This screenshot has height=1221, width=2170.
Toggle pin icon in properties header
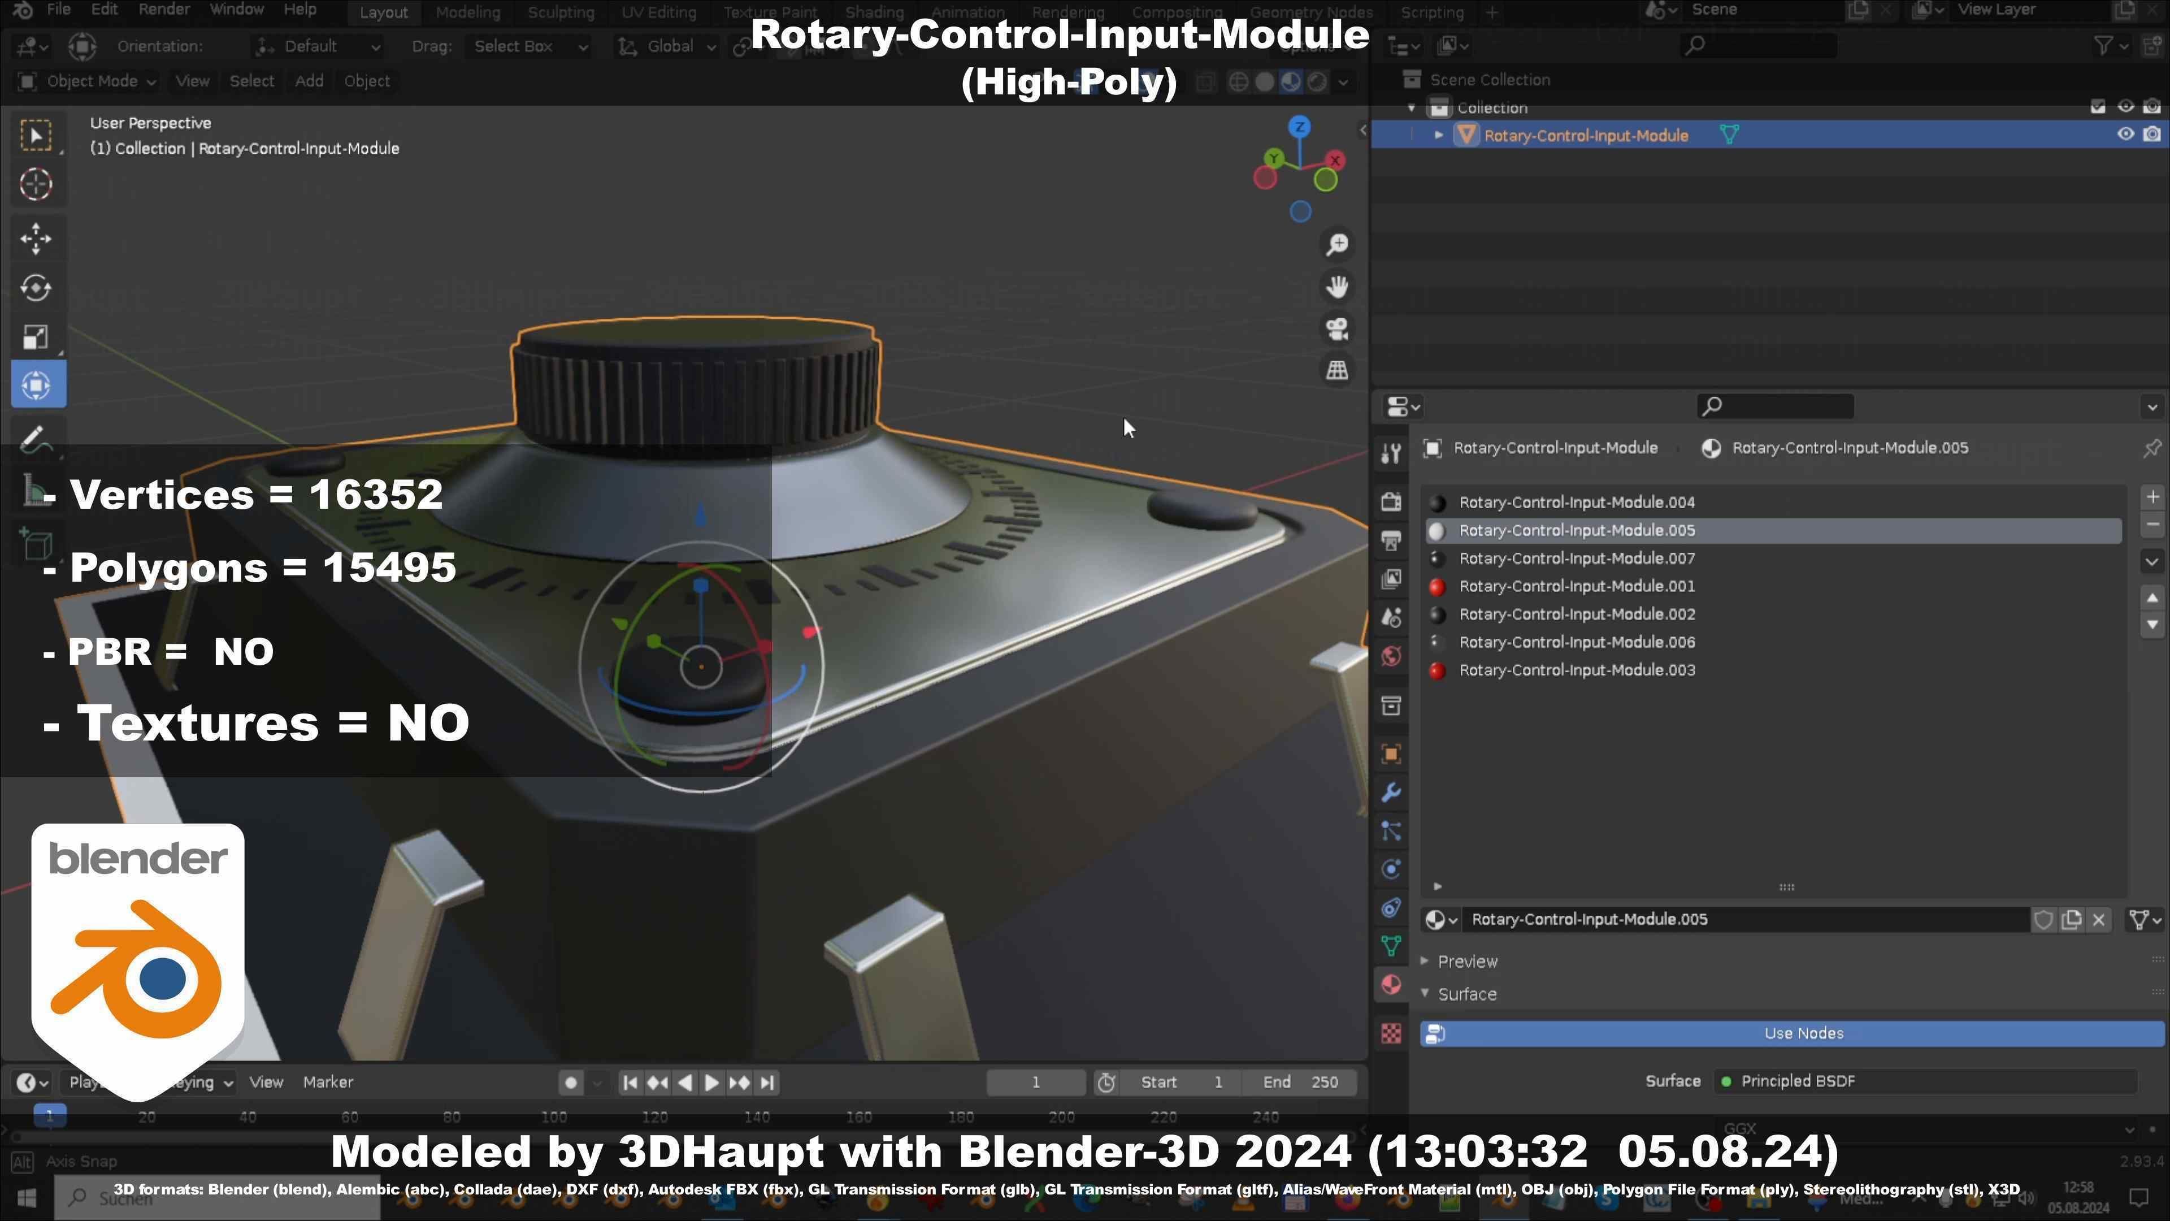[2151, 448]
